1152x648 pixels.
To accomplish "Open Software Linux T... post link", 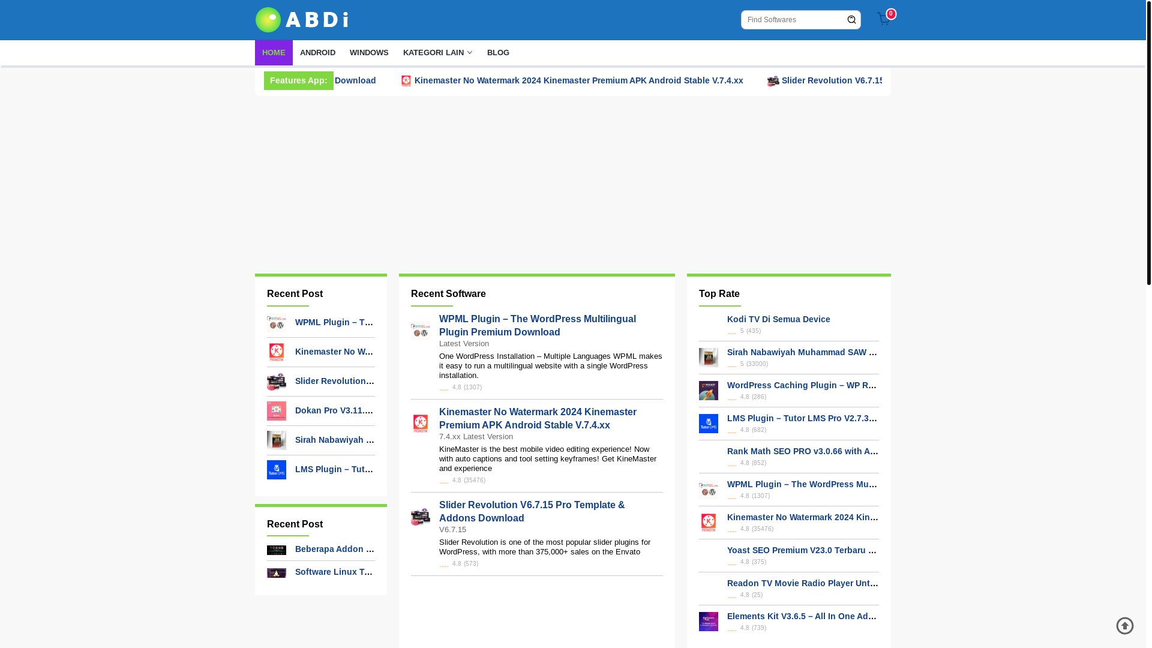I will click(335, 572).
